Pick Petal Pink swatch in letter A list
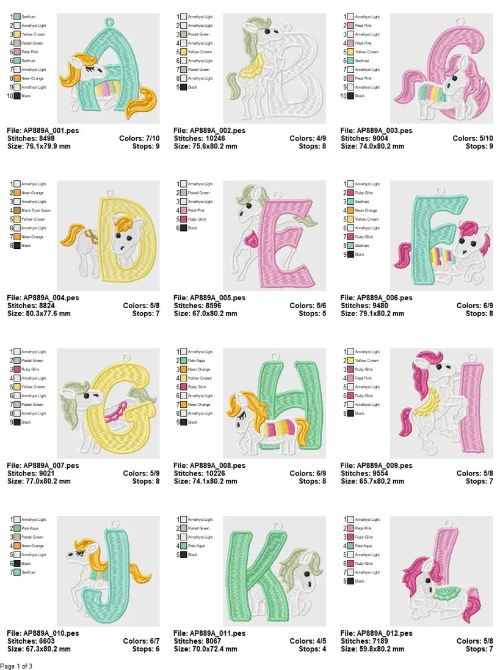Viewport: 500px width, 670px height. tap(17, 52)
